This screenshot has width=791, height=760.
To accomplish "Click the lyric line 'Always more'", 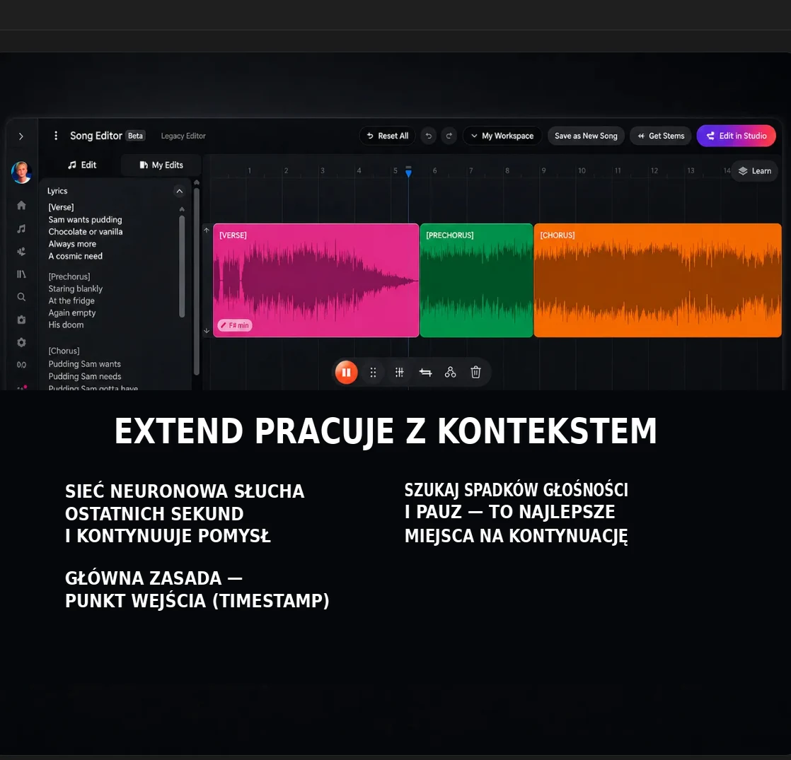I will point(72,244).
